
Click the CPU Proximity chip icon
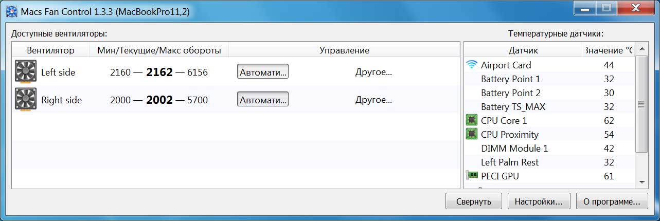[x=471, y=134]
